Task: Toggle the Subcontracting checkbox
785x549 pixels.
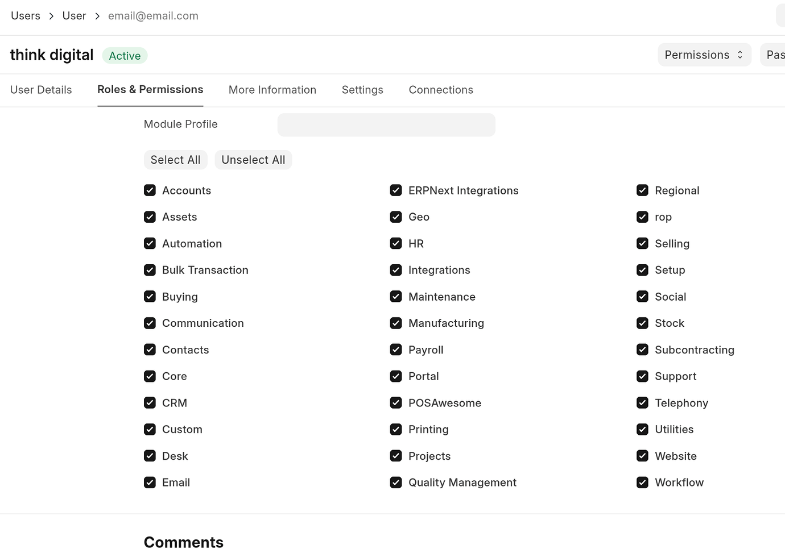Action: coord(642,350)
